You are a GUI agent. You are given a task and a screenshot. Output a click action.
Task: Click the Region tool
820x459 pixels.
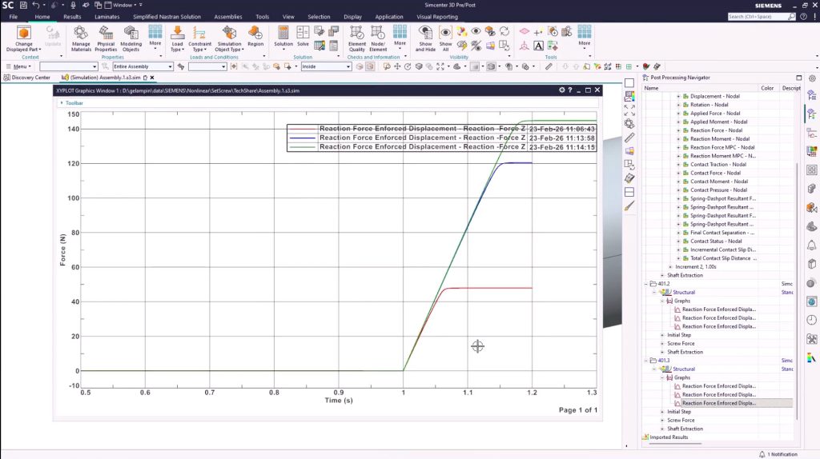tap(255, 36)
